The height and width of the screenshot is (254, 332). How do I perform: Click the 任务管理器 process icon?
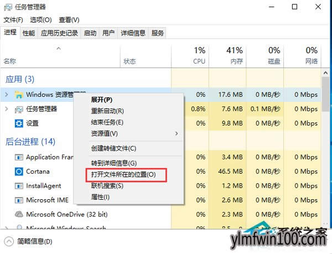pyautogui.click(x=19, y=109)
